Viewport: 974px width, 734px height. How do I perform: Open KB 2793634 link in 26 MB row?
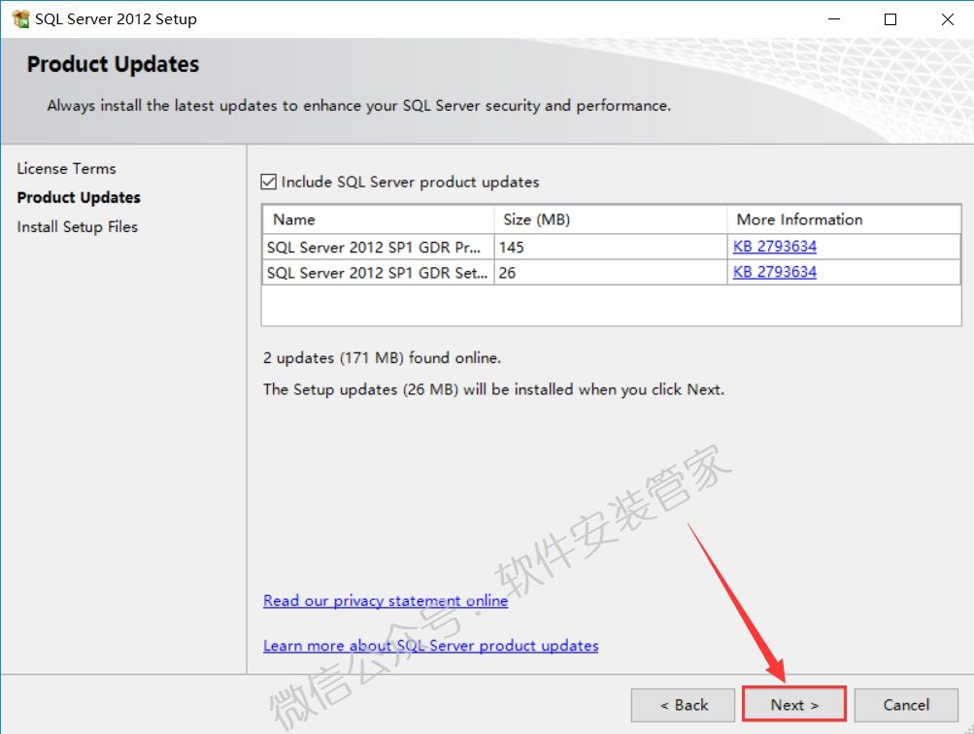[775, 272]
